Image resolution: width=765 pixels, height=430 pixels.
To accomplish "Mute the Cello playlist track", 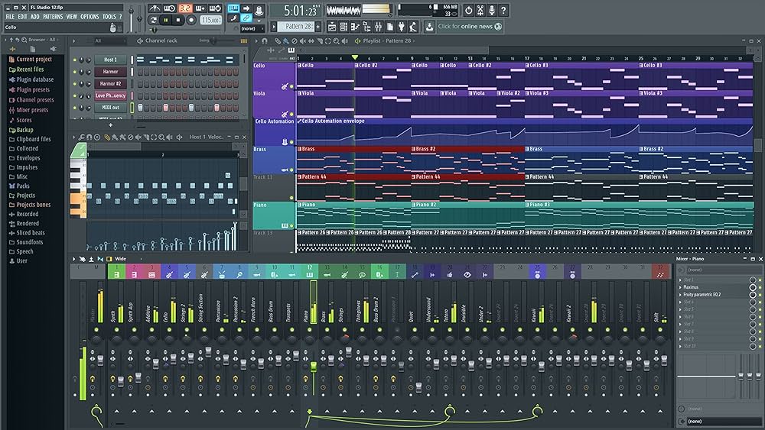I will click(291, 86).
